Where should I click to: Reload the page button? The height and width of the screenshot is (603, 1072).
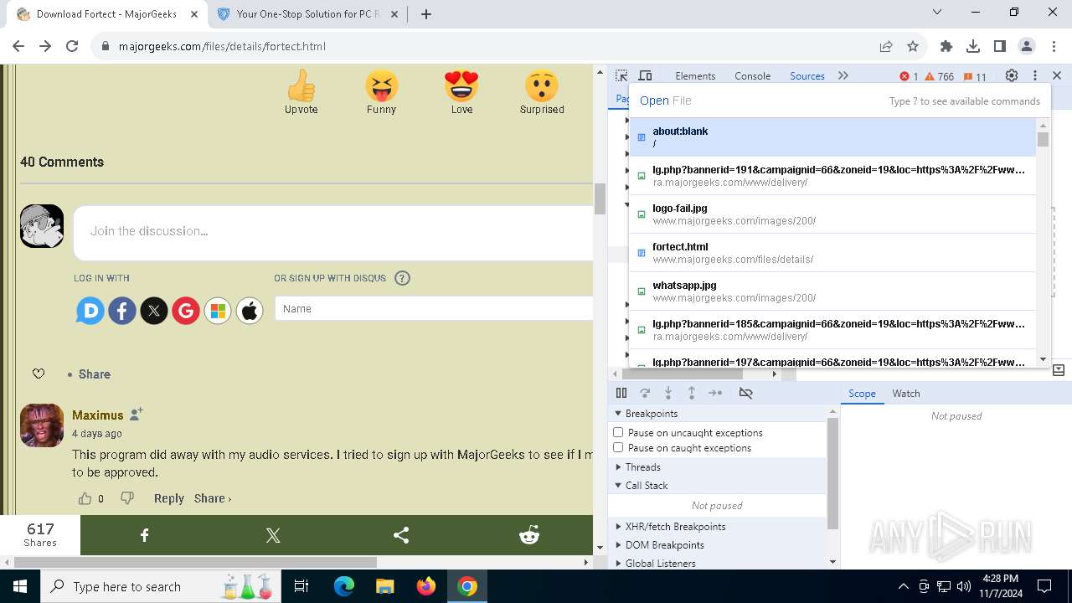pos(72,46)
